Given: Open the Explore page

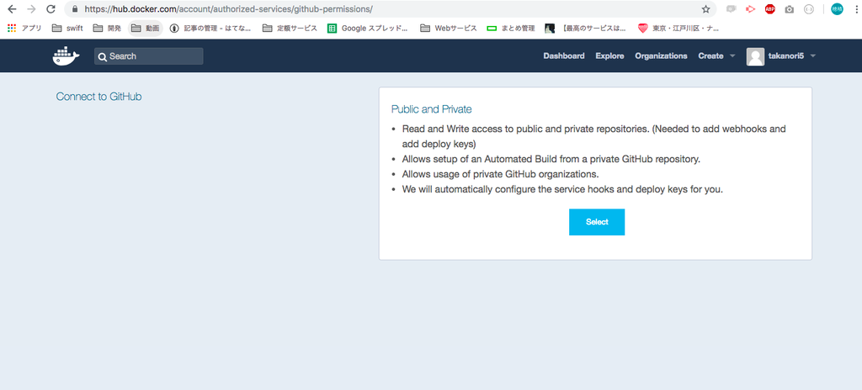Looking at the screenshot, I should pyautogui.click(x=609, y=56).
